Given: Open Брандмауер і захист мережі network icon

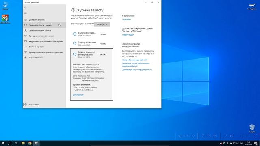Looking at the screenshot, I should (x=26, y=36).
